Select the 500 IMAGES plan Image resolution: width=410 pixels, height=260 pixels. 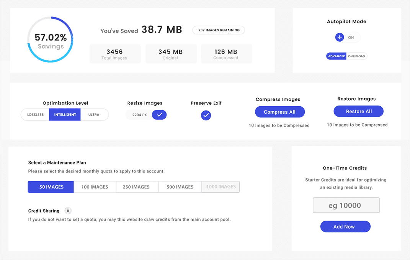click(180, 187)
